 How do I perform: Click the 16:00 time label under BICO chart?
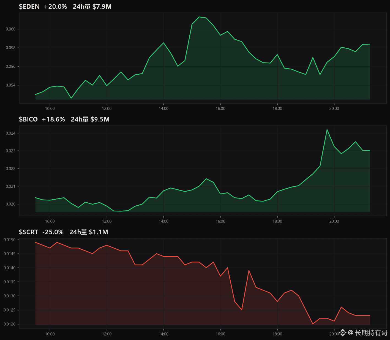click(220, 221)
